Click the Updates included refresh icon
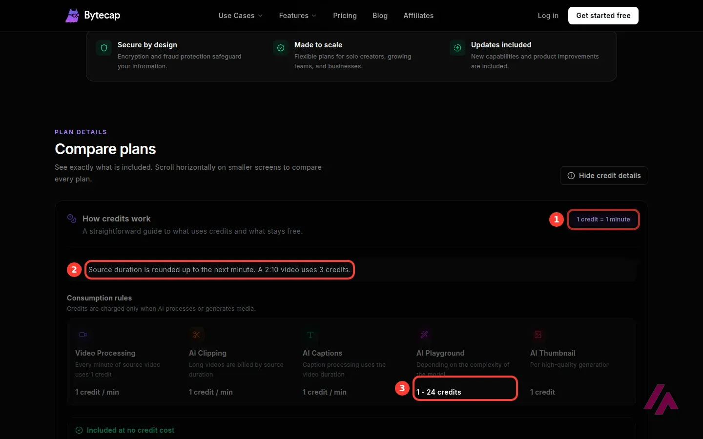 pos(457,48)
